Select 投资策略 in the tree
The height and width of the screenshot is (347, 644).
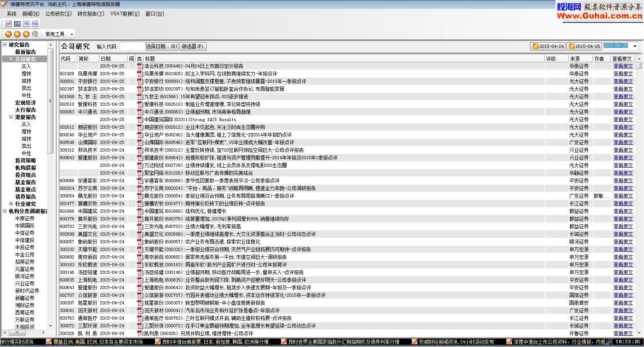tap(25, 160)
